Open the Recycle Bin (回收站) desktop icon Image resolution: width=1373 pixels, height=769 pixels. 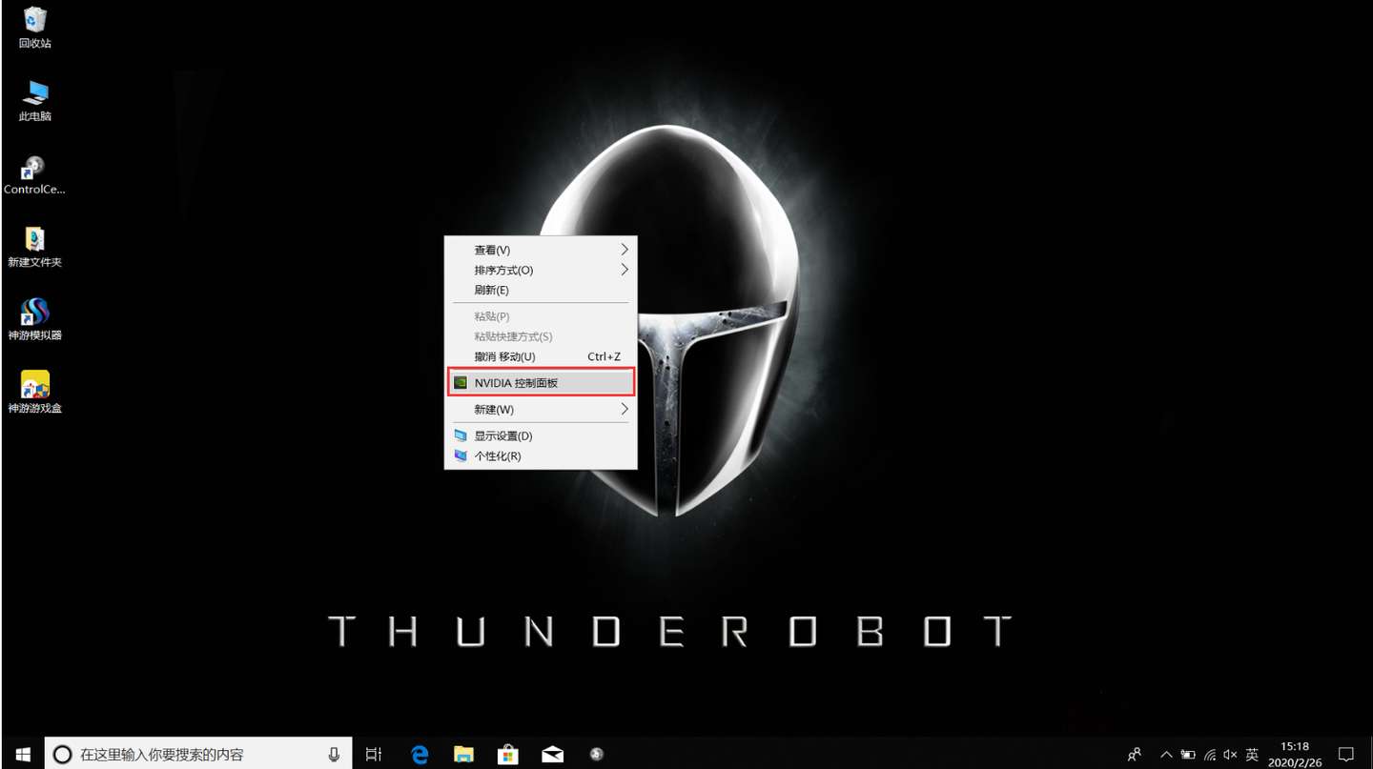pyautogui.click(x=35, y=28)
